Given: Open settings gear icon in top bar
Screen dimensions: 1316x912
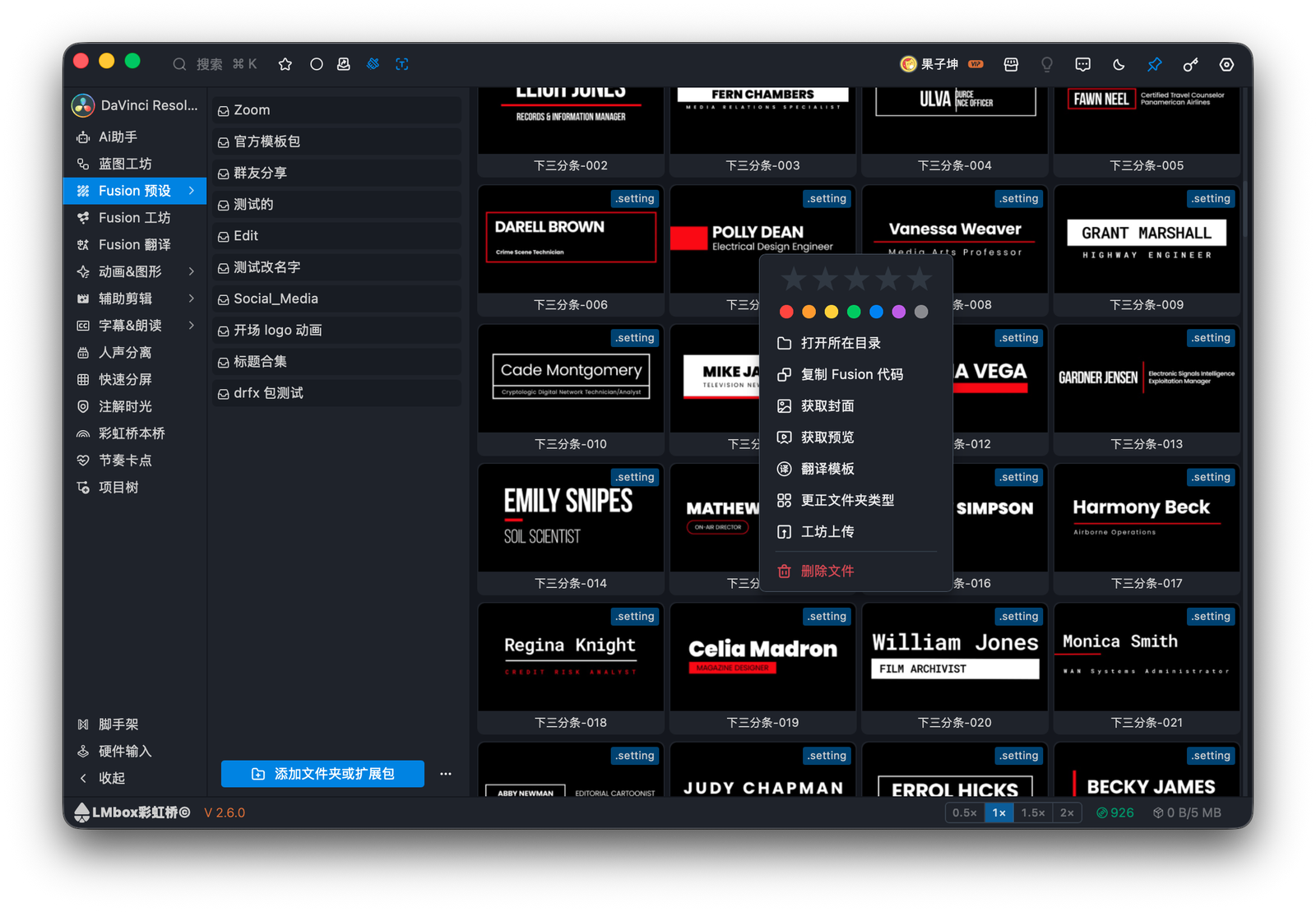Looking at the screenshot, I should (x=1226, y=64).
